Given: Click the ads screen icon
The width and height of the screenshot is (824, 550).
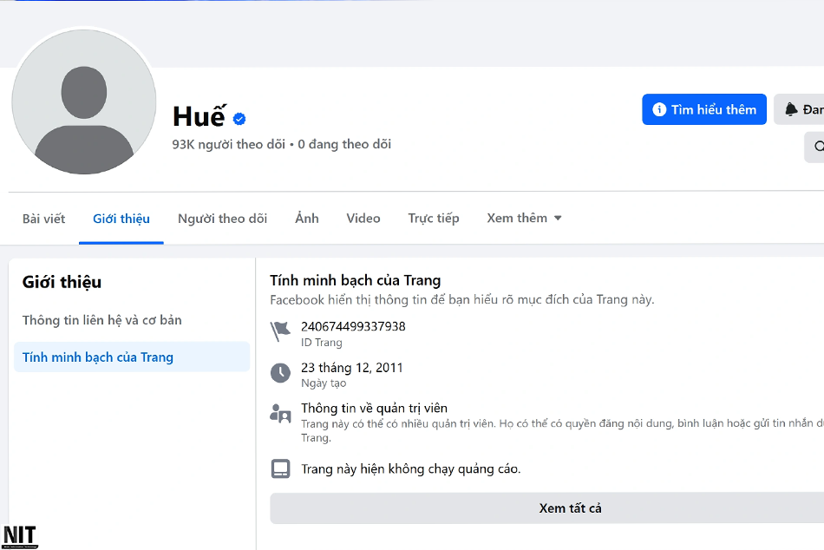Looking at the screenshot, I should tap(280, 468).
